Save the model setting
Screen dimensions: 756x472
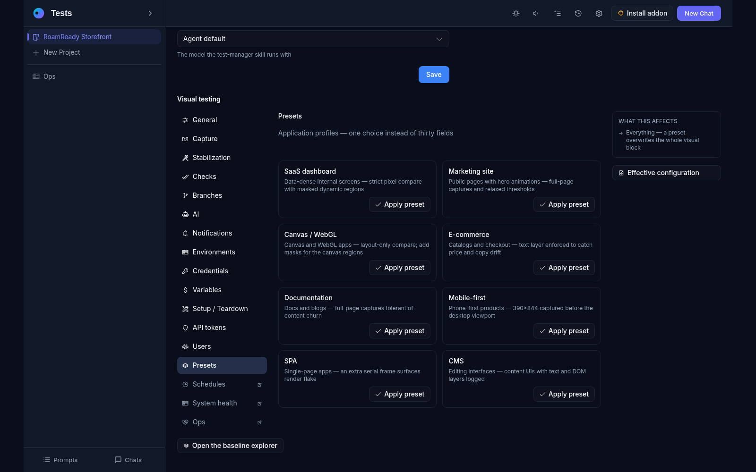pos(434,75)
